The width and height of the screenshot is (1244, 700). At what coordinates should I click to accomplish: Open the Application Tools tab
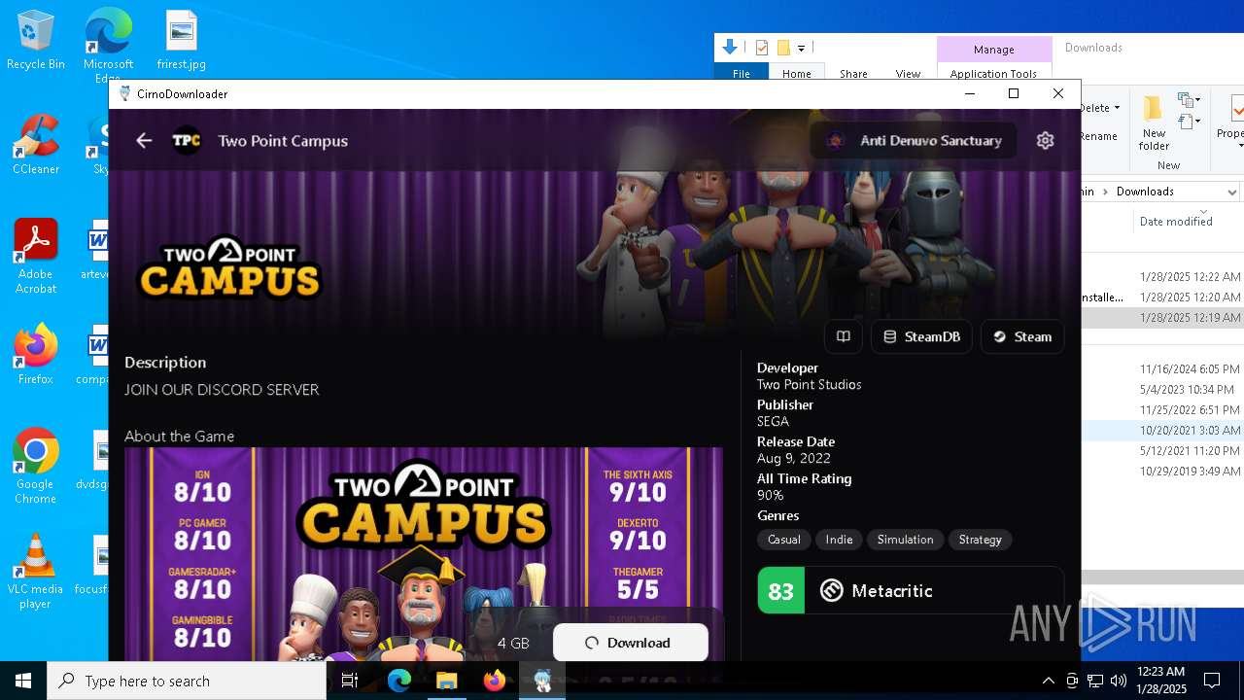[x=993, y=74]
